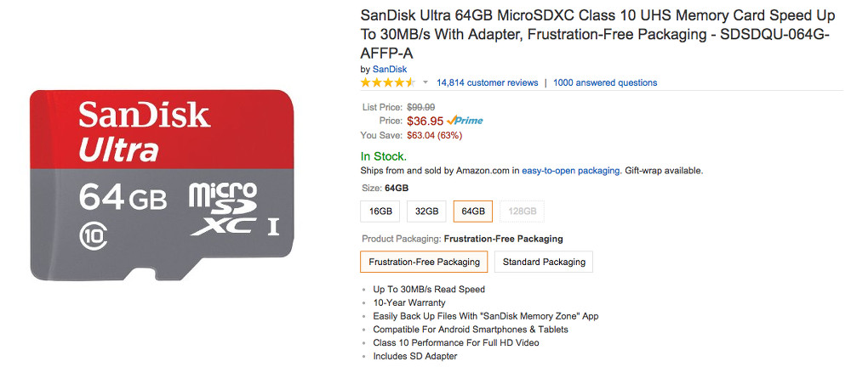
Task: Choose Frustration-Free Packaging option
Action: click(424, 262)
